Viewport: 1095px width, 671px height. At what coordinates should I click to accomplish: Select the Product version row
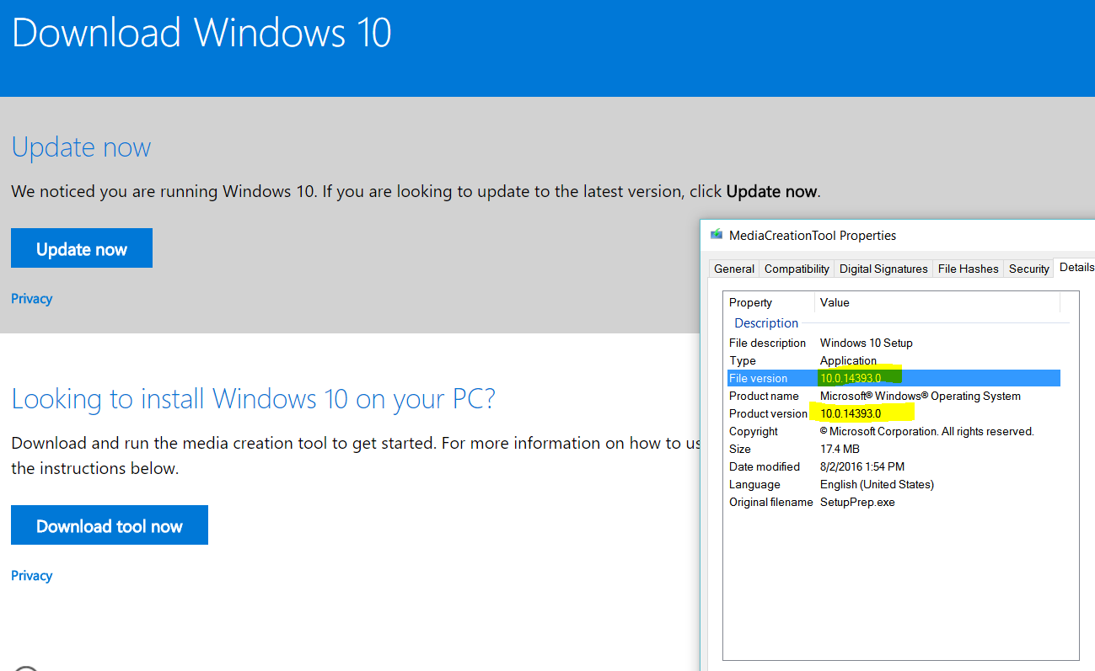click(894, 413)
